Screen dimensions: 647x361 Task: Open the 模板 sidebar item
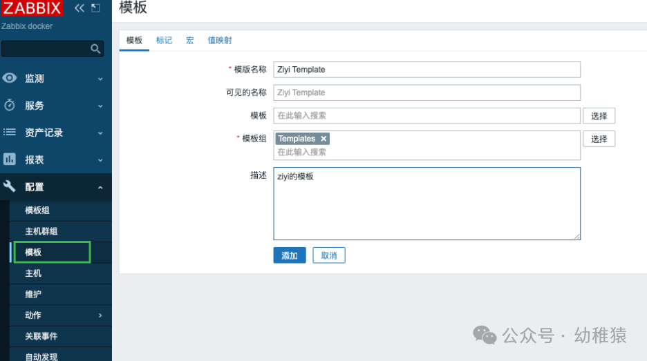[61, 252]
